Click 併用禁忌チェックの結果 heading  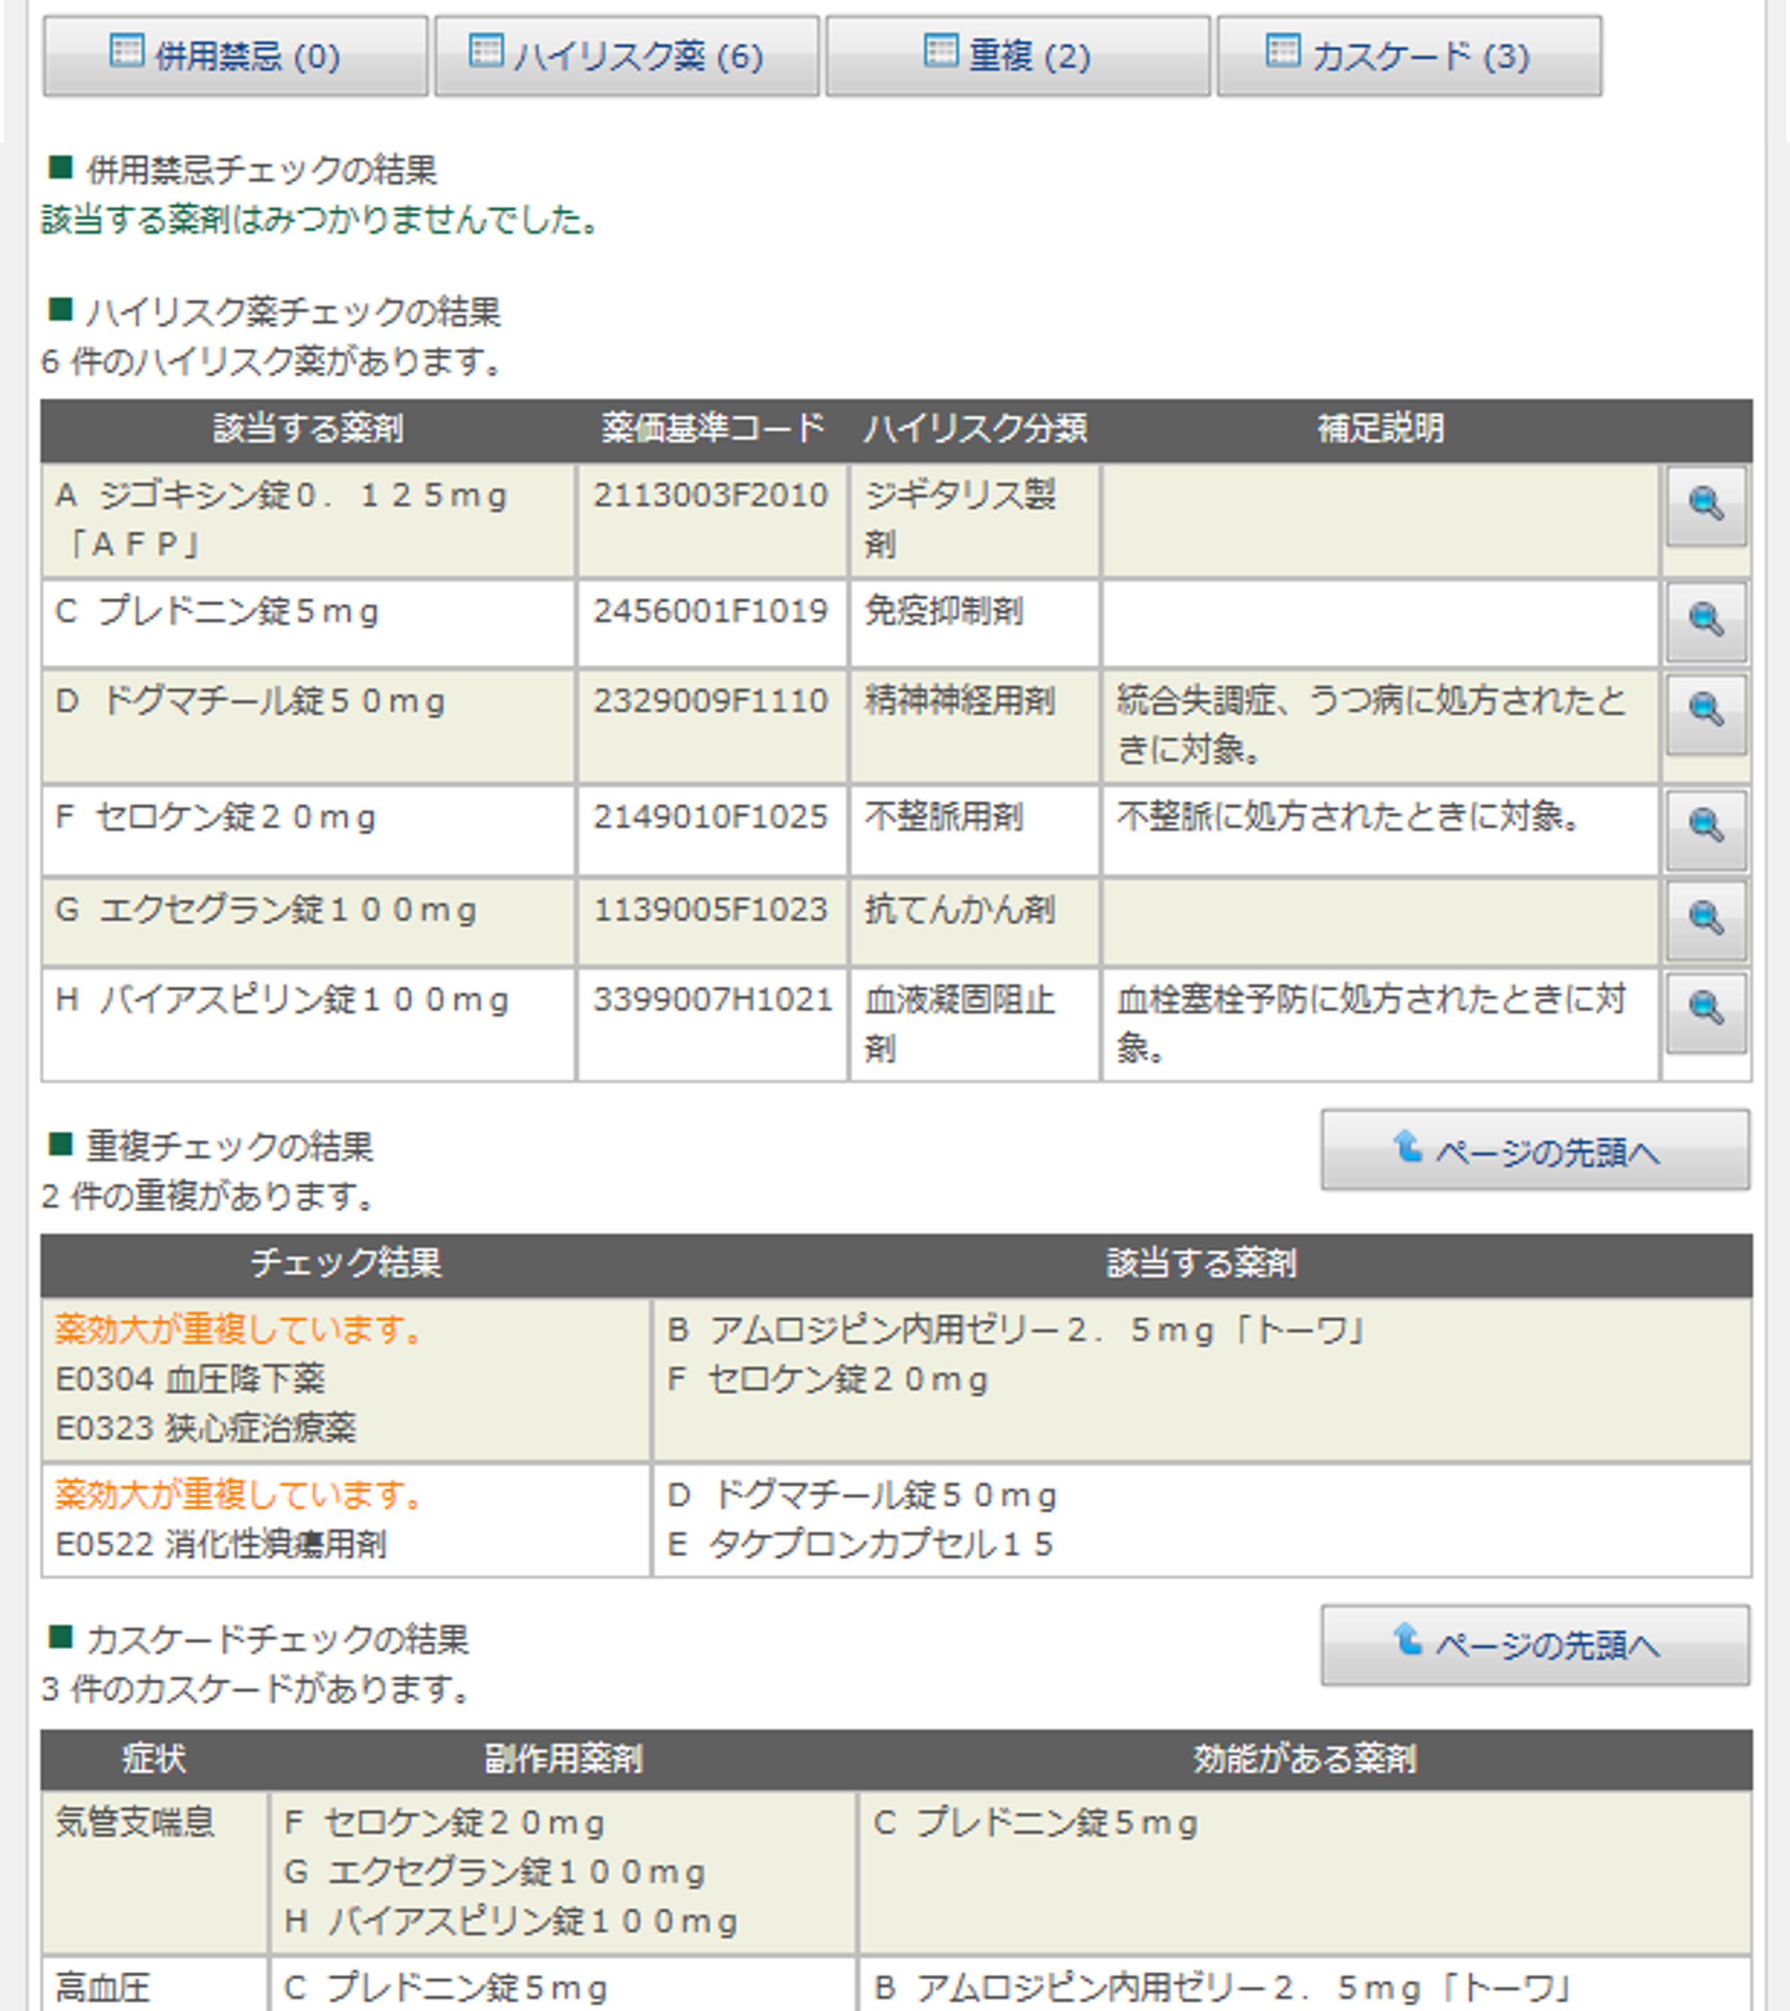[261, 170]
